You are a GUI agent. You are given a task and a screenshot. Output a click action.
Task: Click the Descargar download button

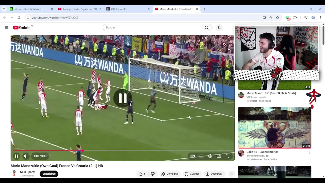214,174
